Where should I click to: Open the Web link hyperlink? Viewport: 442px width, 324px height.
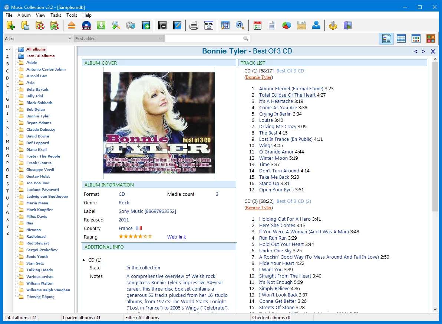pos(177,237)
